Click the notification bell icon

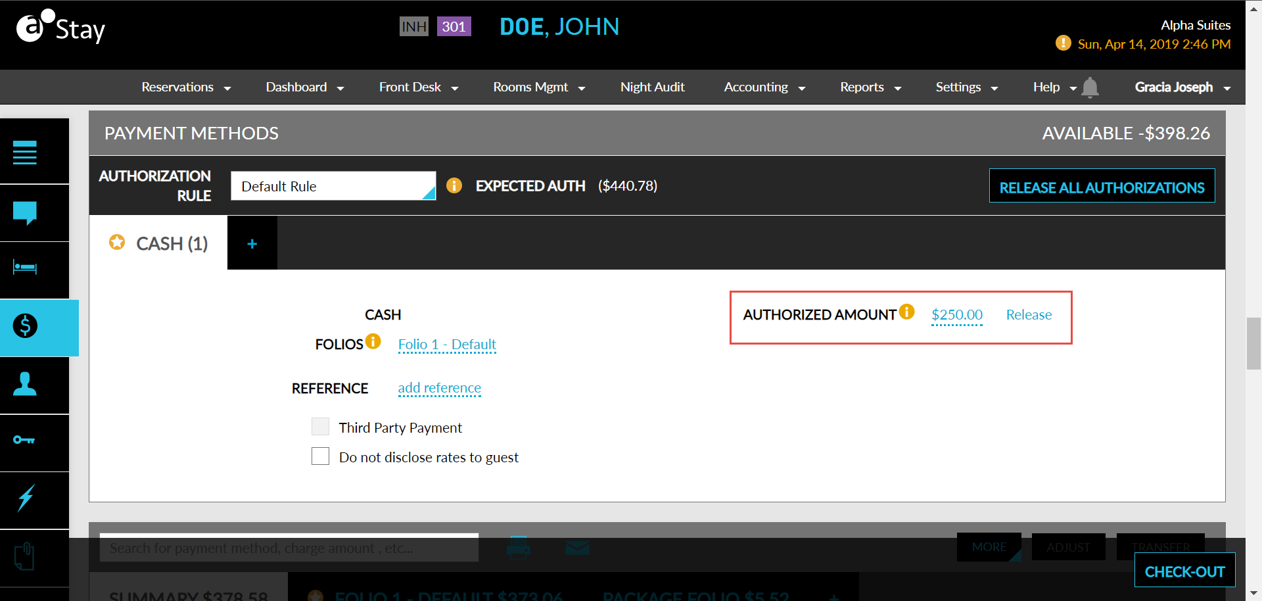click(x=1090, y=87)
